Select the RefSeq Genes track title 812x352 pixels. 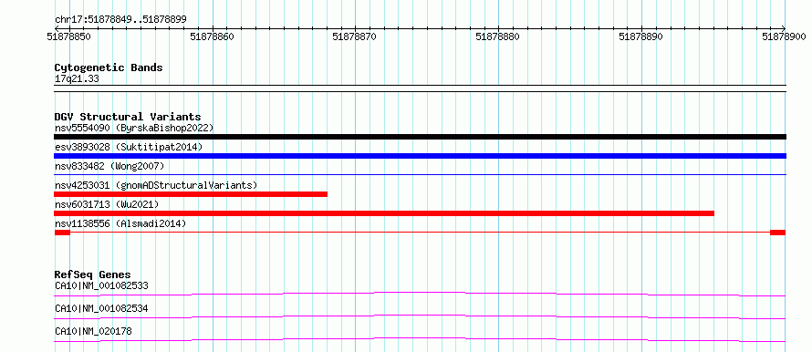(93, 274)
